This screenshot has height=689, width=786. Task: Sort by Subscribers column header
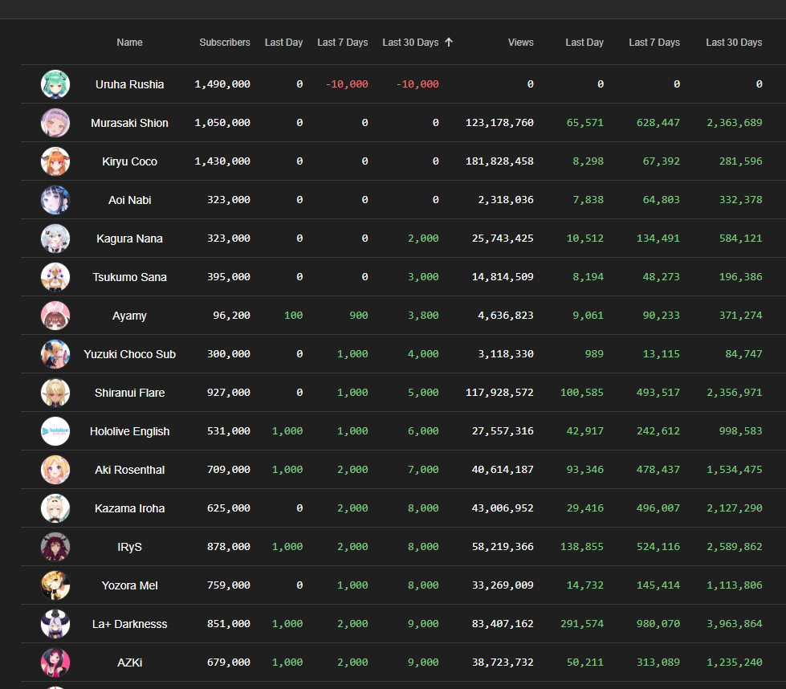coord(225,43)
